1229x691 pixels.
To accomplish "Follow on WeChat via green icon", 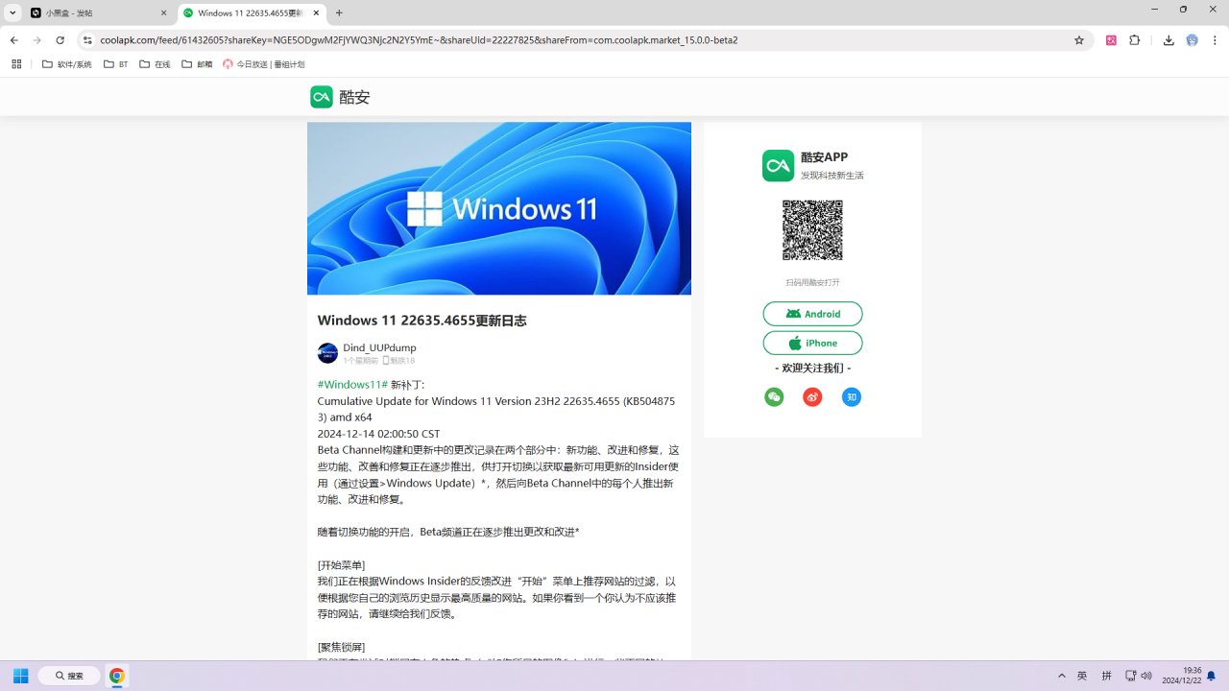I will click(774, 397).
